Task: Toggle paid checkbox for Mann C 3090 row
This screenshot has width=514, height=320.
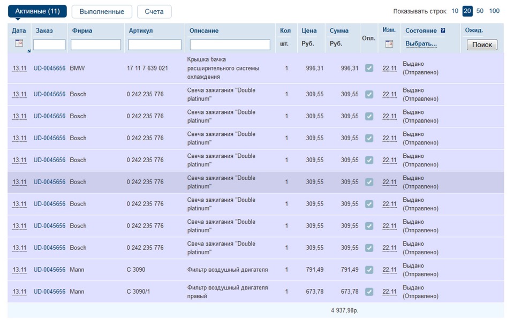Action: tap(369, 270)
